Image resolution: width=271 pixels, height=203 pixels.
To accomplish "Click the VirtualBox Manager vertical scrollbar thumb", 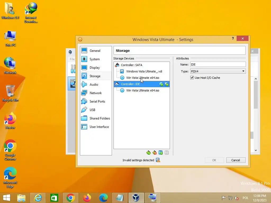I will click(256, 95).
